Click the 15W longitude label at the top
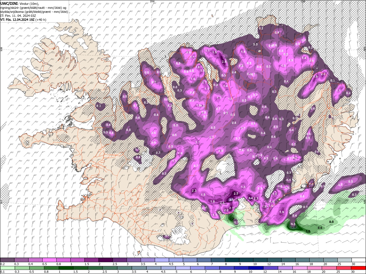This screenshot has height=274, width=366. coord(303,1)
